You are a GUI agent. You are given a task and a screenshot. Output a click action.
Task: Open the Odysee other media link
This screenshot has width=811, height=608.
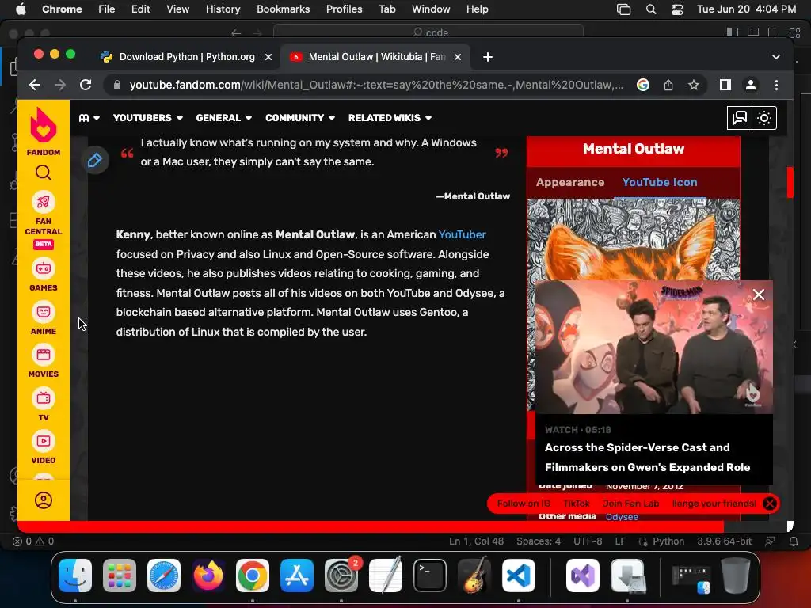pyautogui.click(x=622, y=517)
